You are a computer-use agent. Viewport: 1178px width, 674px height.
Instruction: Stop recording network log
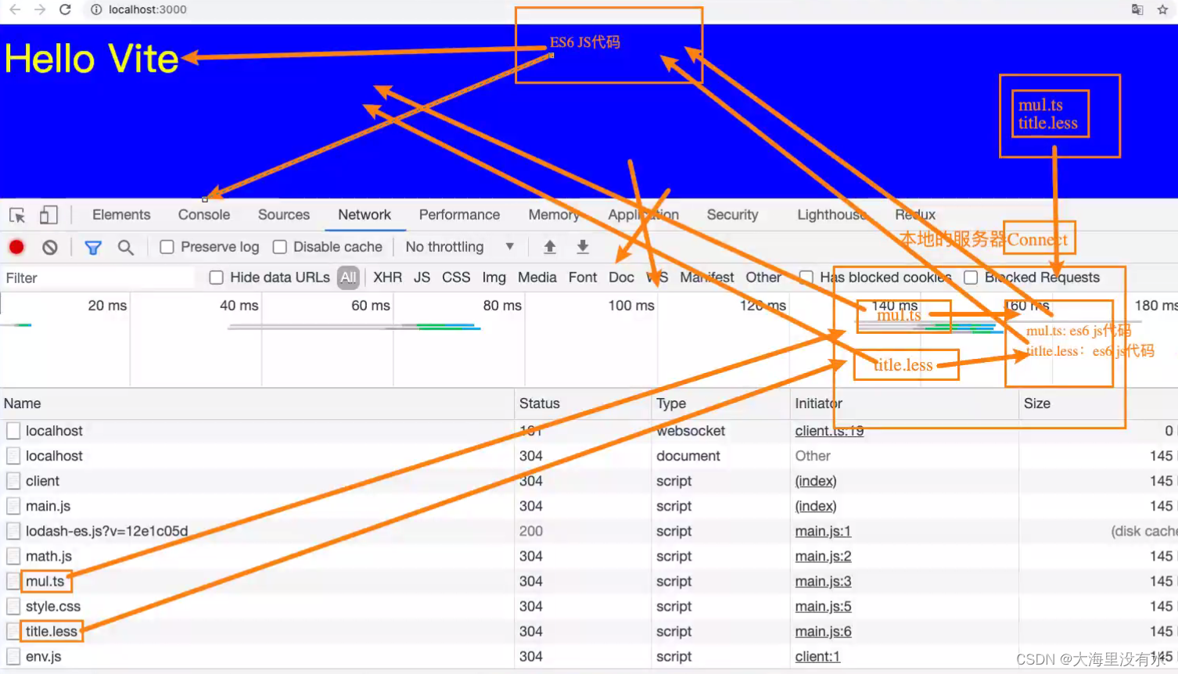coord(16,247)
